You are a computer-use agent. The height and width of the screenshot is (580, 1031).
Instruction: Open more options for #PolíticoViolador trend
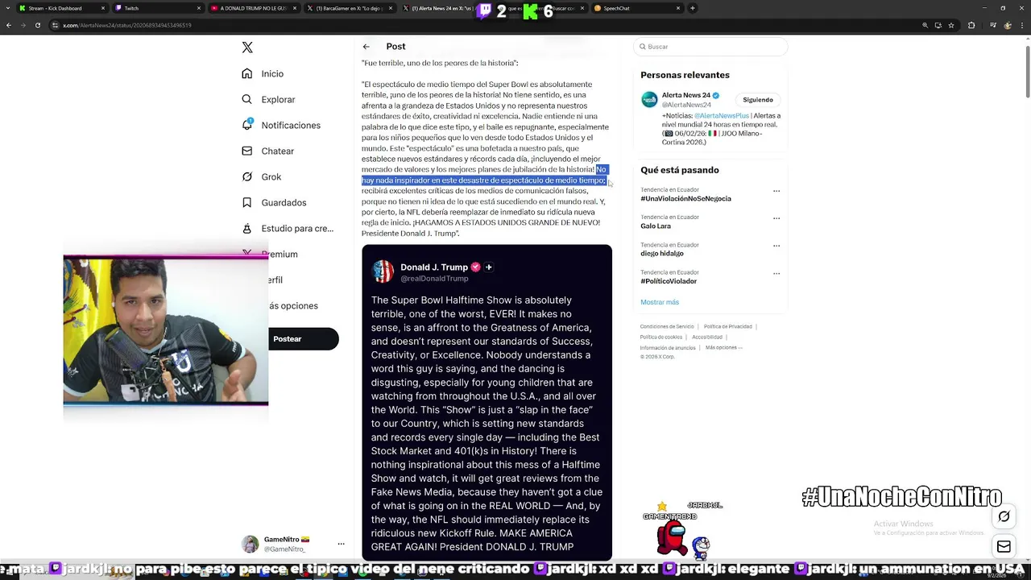point(776,273)
